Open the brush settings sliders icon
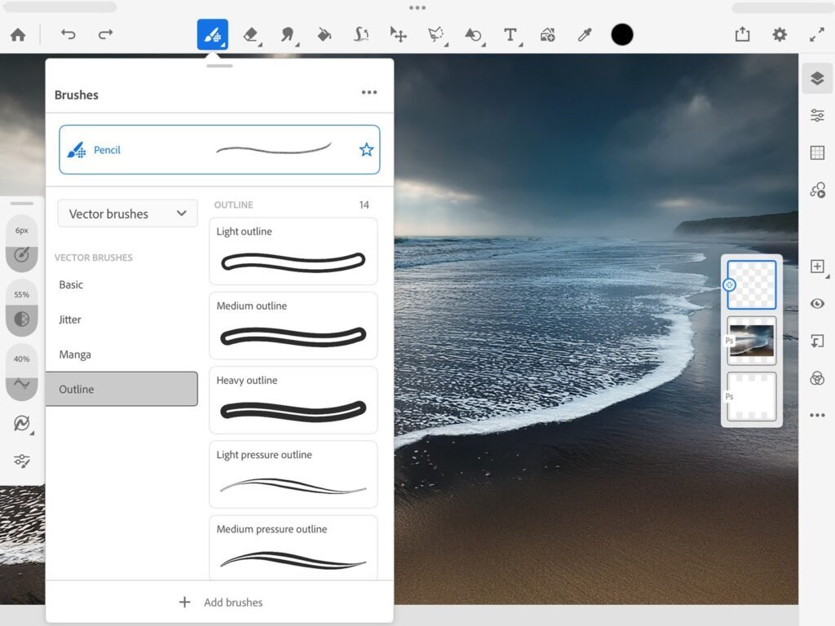This screenshot has width=835, height=626. click(22, 461)
